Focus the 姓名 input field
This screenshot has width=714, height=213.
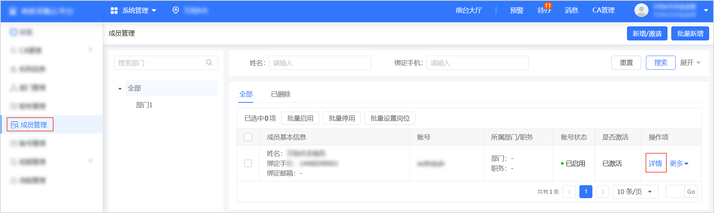point(320,63)
